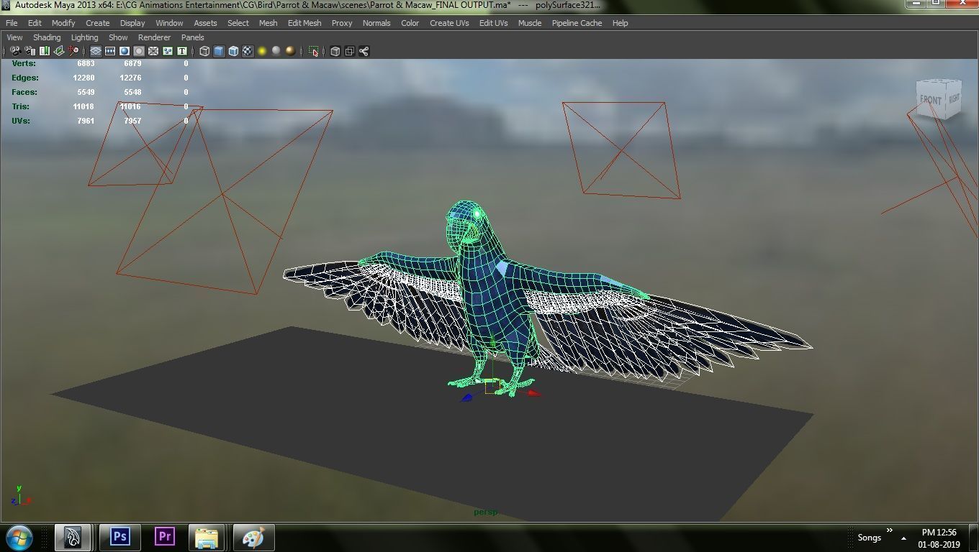Click the 'persp' camera label

pyautogui.click(x=486, y=512)
